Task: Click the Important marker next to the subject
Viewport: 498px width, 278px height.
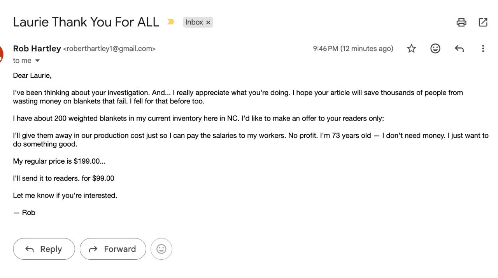Action: [x=170, y=22]
